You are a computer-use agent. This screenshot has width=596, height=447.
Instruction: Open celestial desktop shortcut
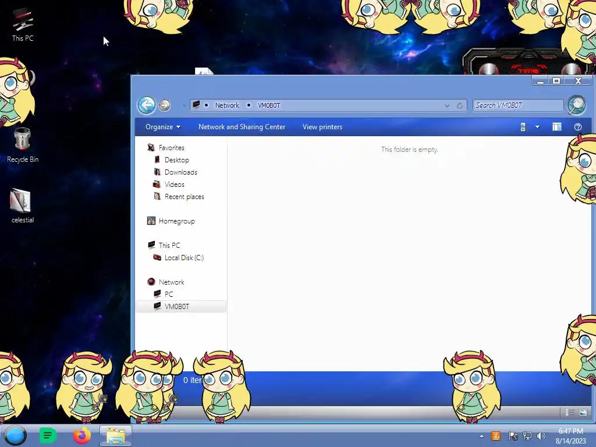23,206
